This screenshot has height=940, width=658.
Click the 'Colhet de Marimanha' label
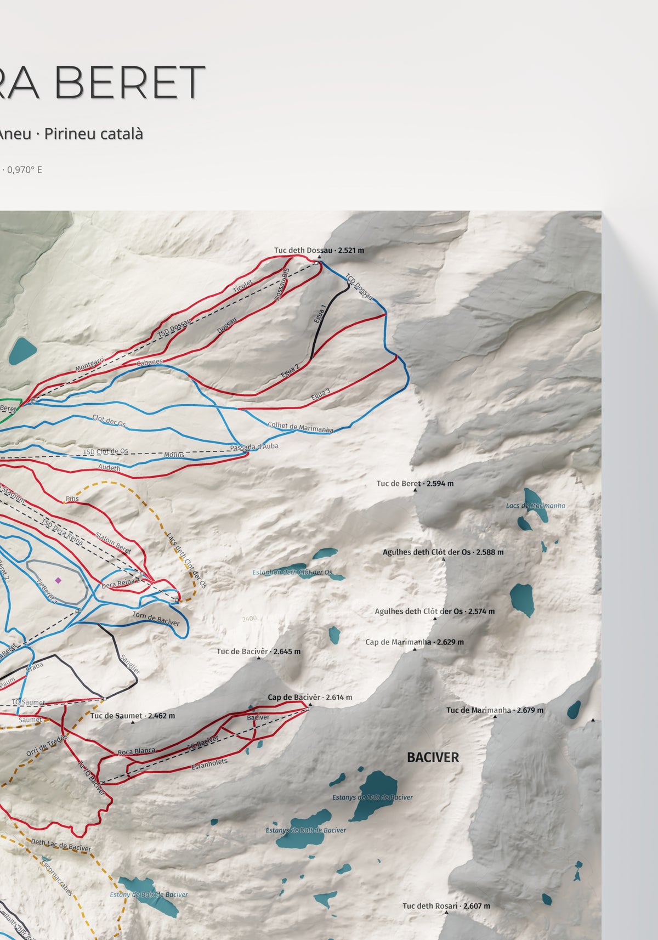300,428
